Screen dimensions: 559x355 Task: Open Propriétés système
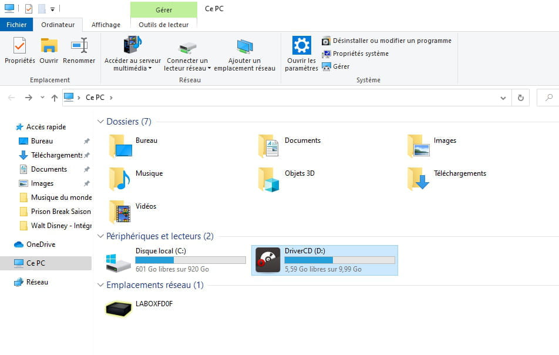click(355, 53)
